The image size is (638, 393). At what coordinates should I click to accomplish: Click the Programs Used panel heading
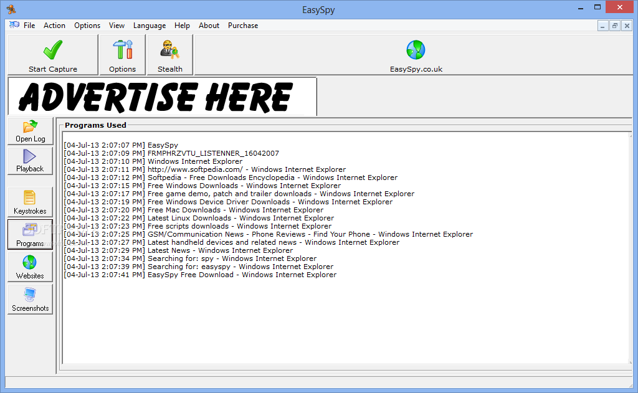pyautogui.click(x=95, y=125)
